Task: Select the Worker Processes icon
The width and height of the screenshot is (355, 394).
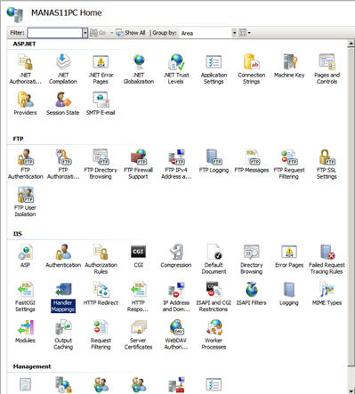Action: [214, 334]
